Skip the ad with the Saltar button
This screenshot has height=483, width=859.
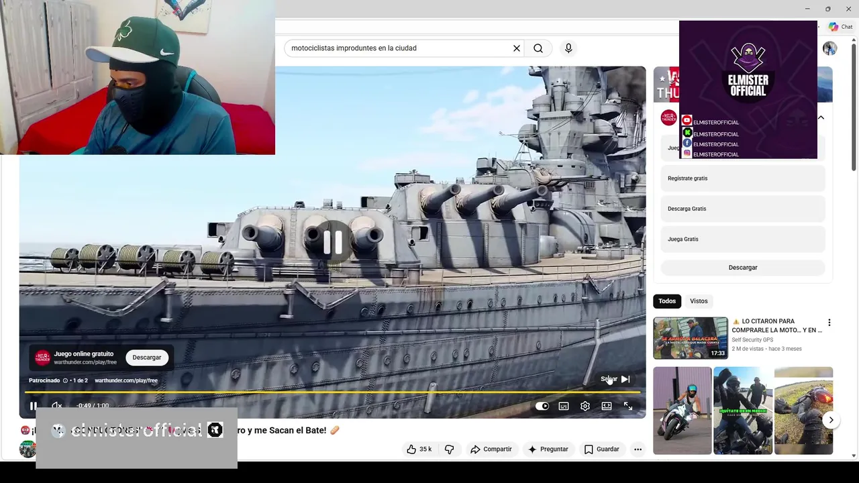point(615,379)
